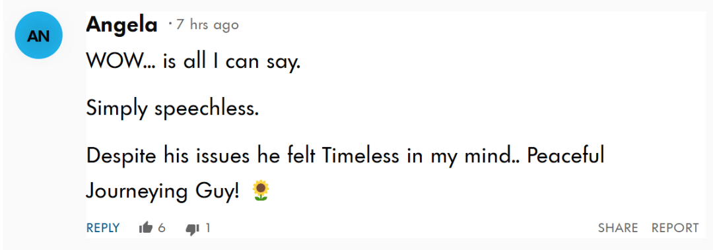Click the word 'speechless' in the comment
Viewport: 713px width, 250px height.
[x=207, y=109]
